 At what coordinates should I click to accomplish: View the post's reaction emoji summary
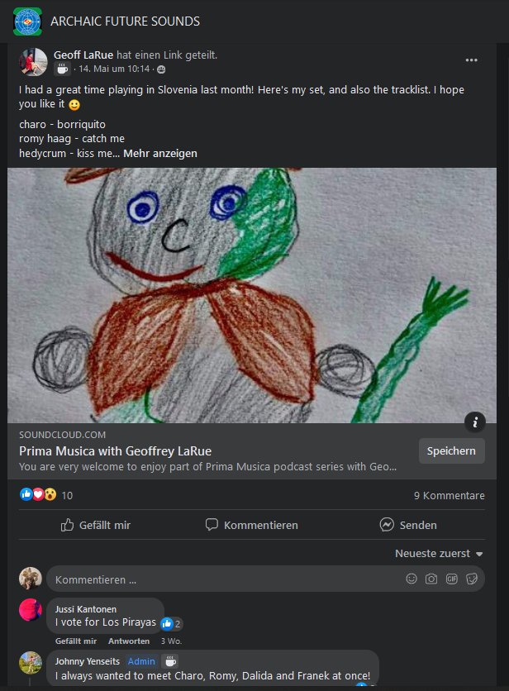[39, 495]
